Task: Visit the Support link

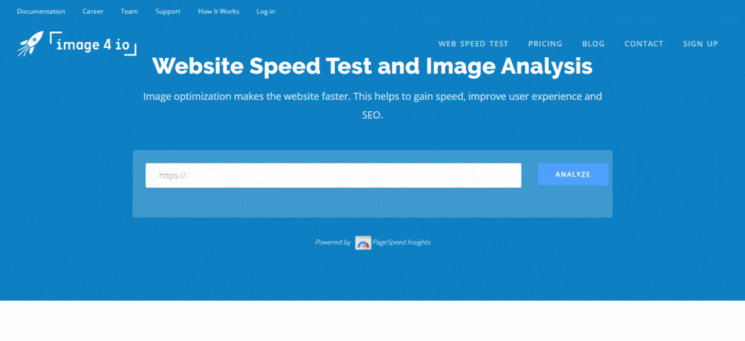Action: tap(168, 11)
